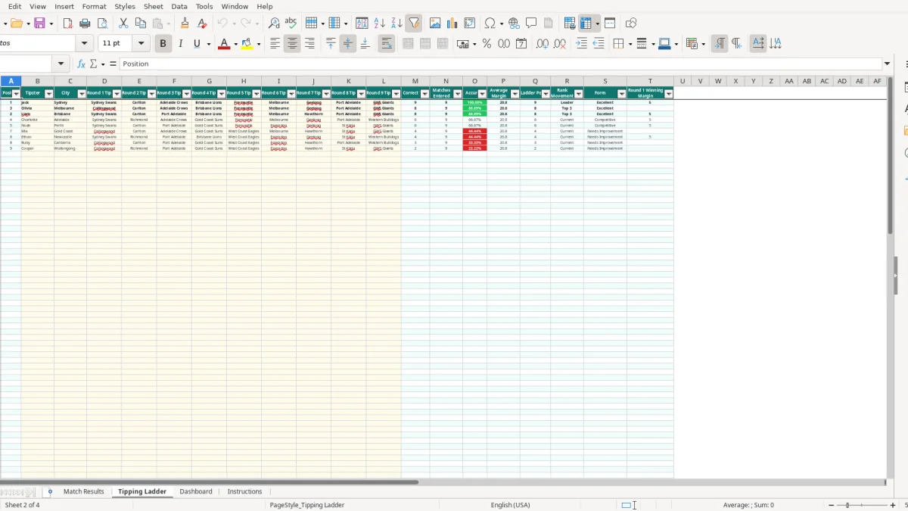Screen dimensions: 908x511
Task: Copy the selection to clipboard
Action: pos(140,23)
